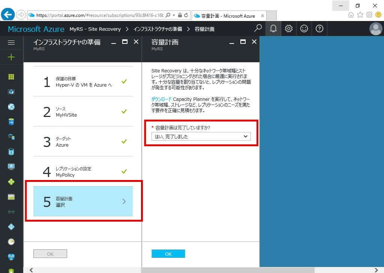
Task: Open Azure Active Directory diamond icon
Action: pyautogui.click(x=11, y=227)
